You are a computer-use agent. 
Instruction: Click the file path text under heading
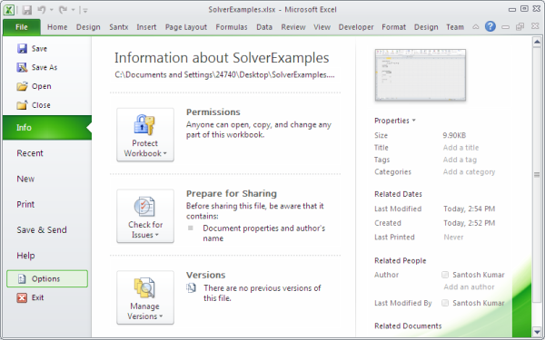pos(224,75)
